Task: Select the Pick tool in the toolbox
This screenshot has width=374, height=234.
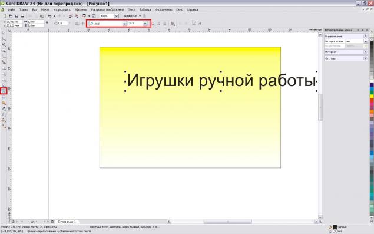Action: pyautogui.click(x=4, y=33)
